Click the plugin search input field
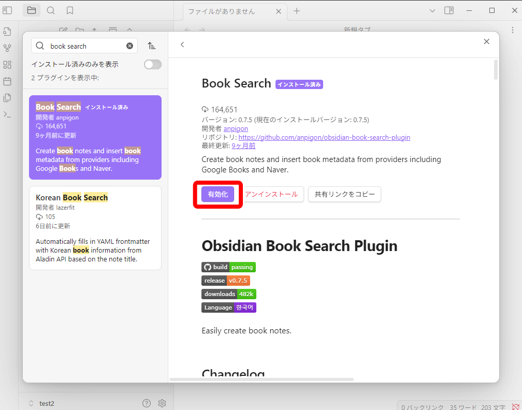The image size is (522, 410). 84,46
